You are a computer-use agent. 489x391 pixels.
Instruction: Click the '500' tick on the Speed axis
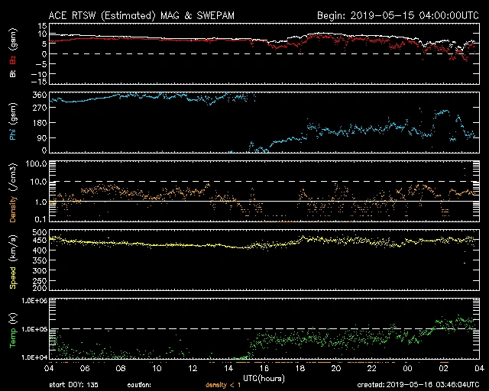click(40, 233)
